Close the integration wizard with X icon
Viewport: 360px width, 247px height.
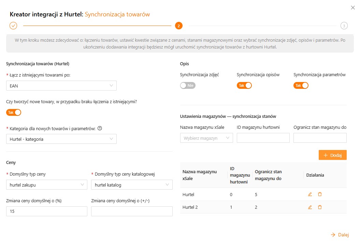353,7
